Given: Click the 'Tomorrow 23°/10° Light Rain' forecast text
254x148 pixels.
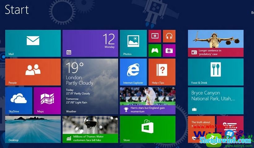Looking at the screenshot, I should pos(76,101).
